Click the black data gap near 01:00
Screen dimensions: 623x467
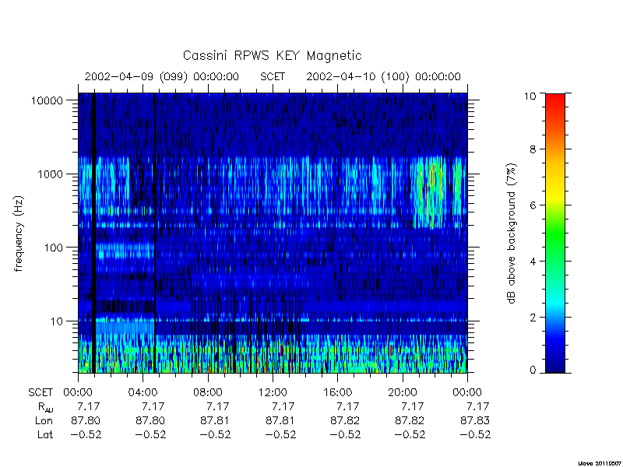(x=94, y=233)
